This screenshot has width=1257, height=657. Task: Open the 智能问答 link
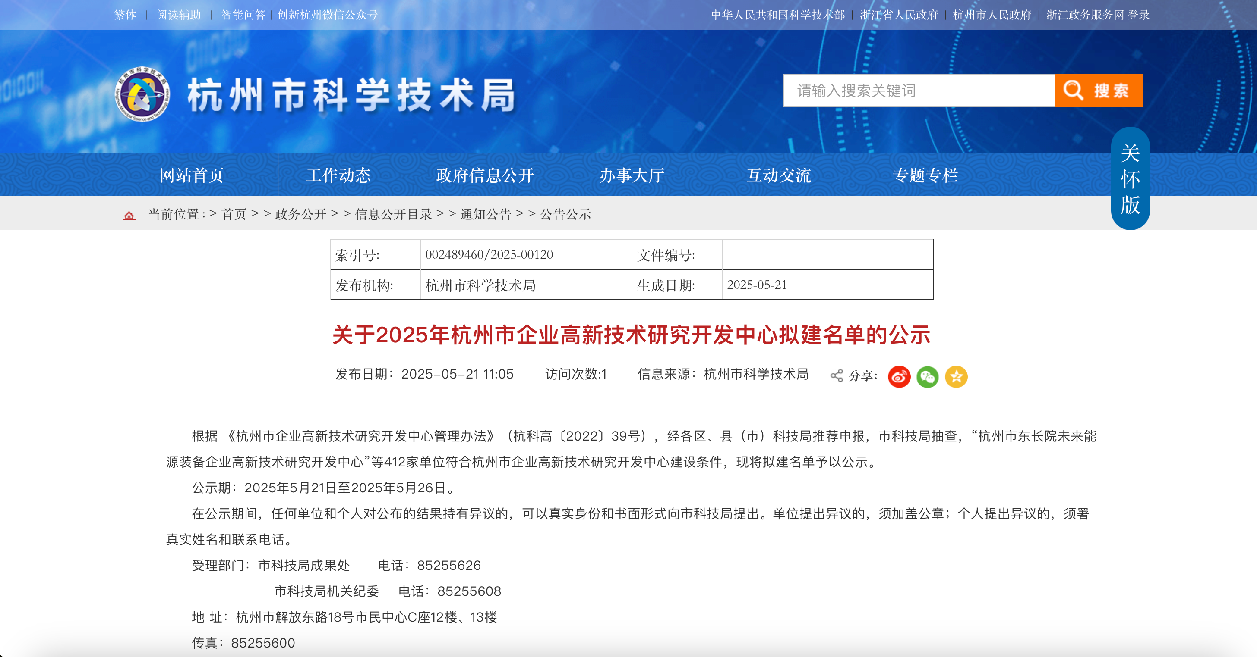pos(243,15)
